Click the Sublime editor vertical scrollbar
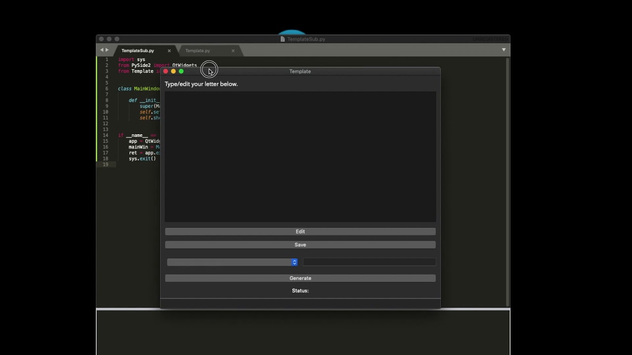 point(508,181)
